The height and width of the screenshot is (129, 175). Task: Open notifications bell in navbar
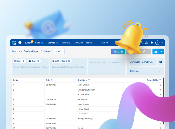(152, 43)
